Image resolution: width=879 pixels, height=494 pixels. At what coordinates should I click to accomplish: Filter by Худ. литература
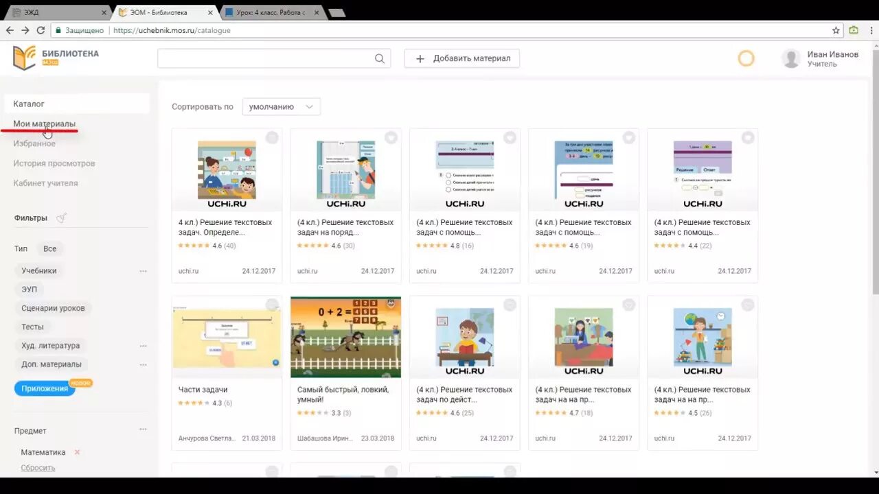click(x=50, y=346)
